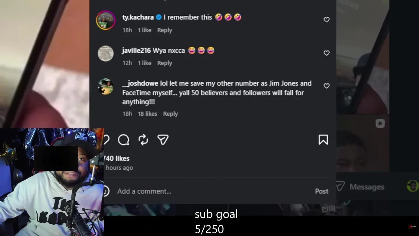Click the Post button

coord(321,191)
